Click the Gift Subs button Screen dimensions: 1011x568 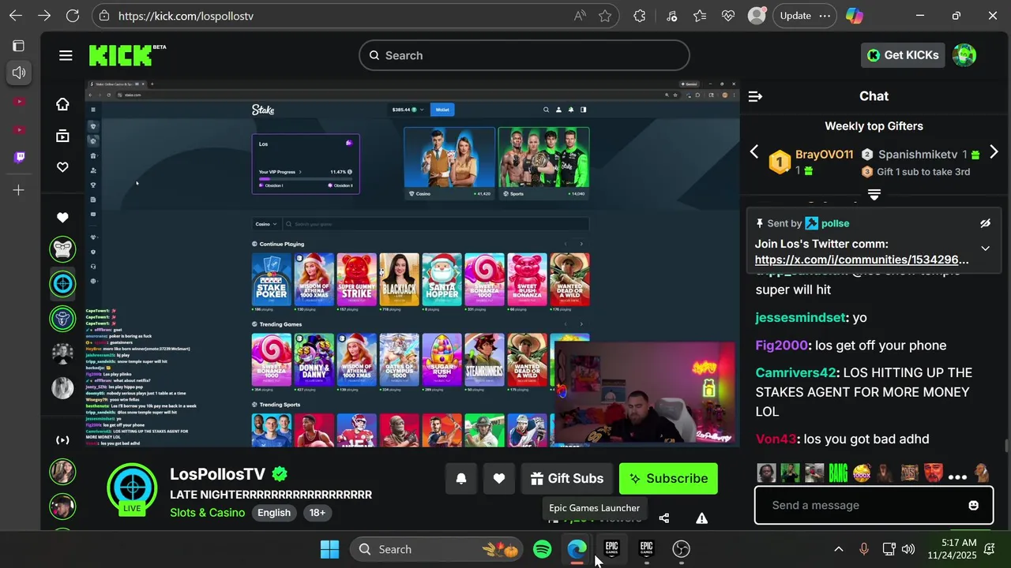point(566,478)
